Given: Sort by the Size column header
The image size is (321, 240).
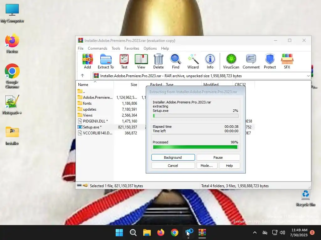Looking at the screenshot, I should [126, 84].
